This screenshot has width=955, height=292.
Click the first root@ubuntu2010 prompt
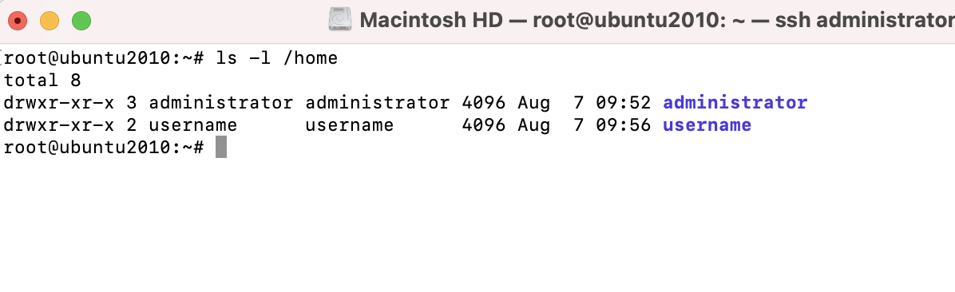pyautogui.click(x=104, y=58)
